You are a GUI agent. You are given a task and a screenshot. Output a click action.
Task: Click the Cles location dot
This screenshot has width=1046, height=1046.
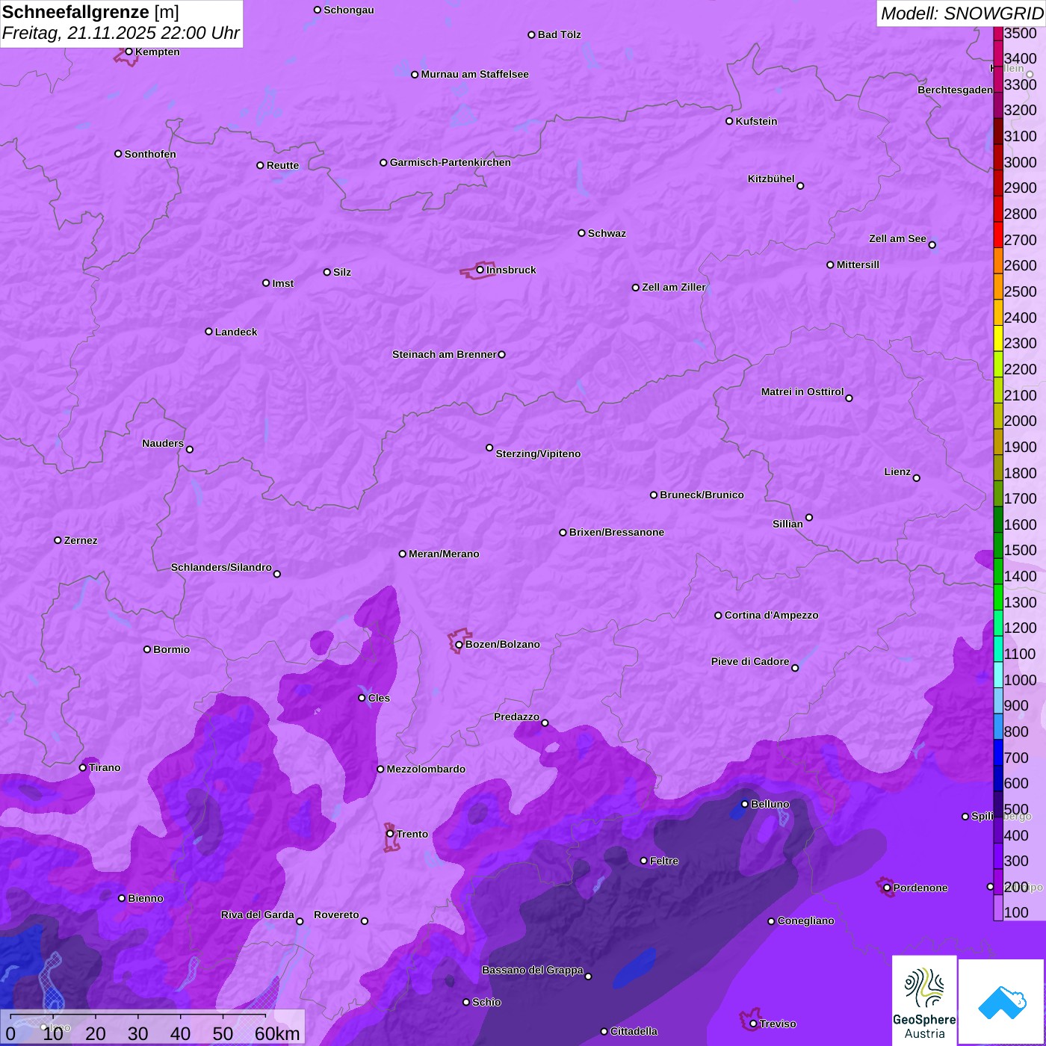click(x=362, y=698)
